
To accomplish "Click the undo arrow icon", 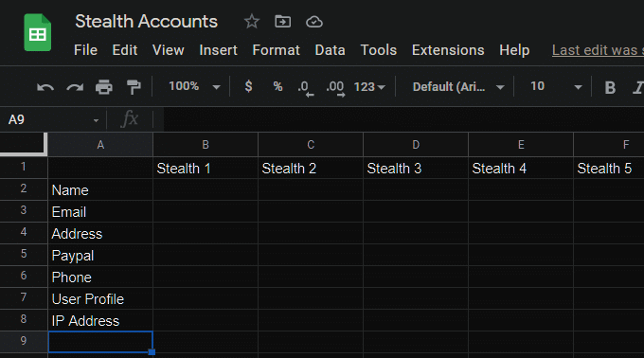I will 45,87.
